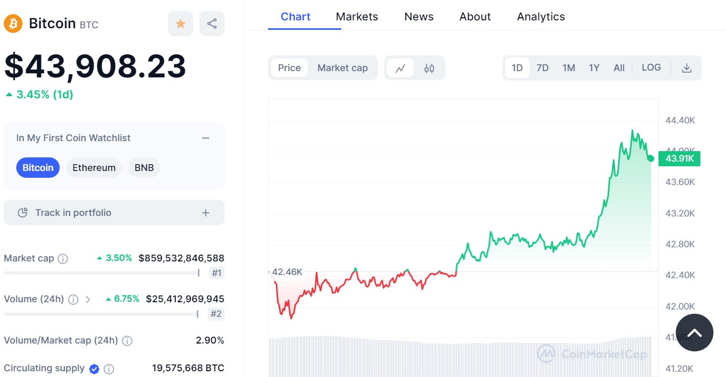
Task: Download chart data using download icon
Action: (x=687, y=68)
